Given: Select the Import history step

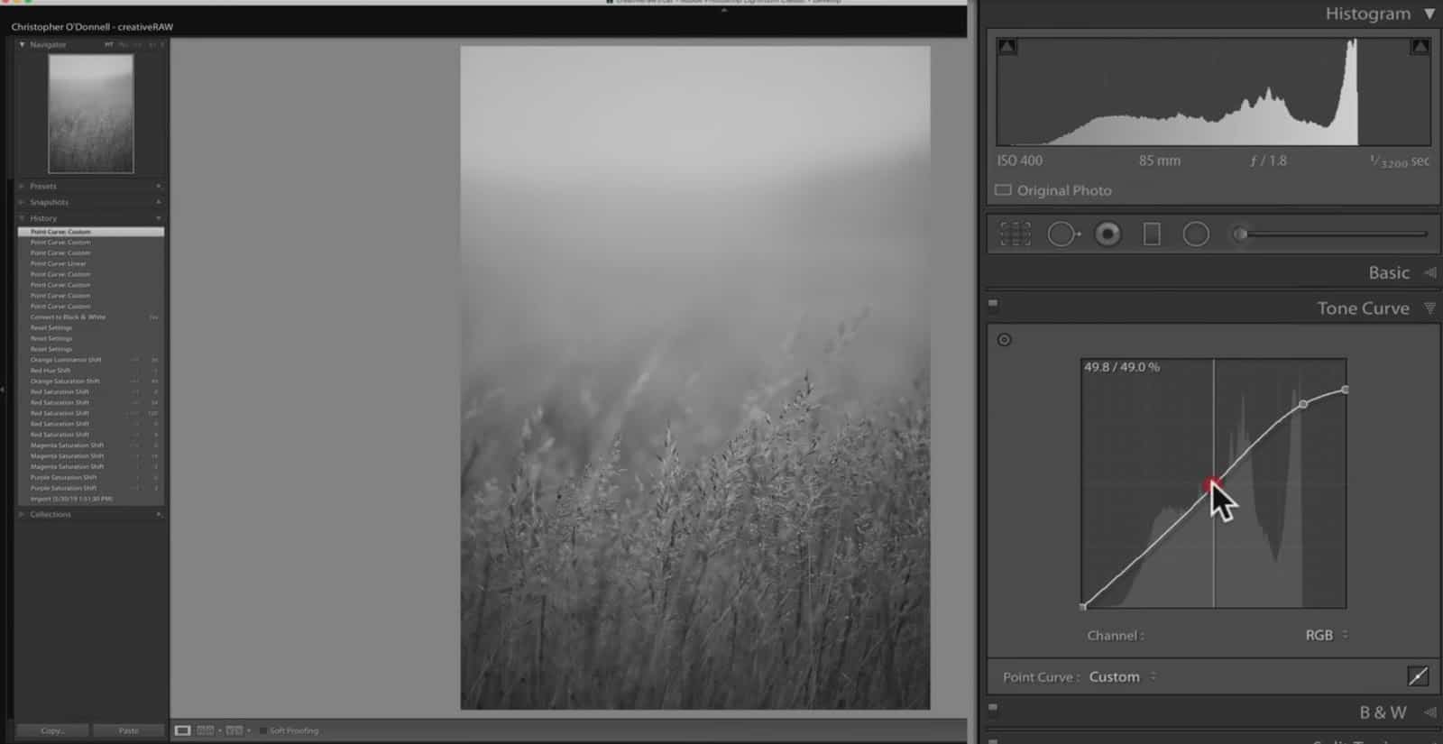Looking at the screenshot, I should click(91, 499).
